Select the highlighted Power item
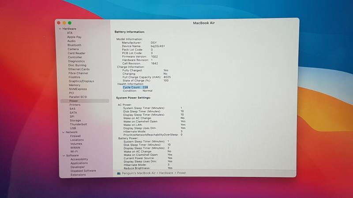 pyautogui.click(x=85, y=101)
